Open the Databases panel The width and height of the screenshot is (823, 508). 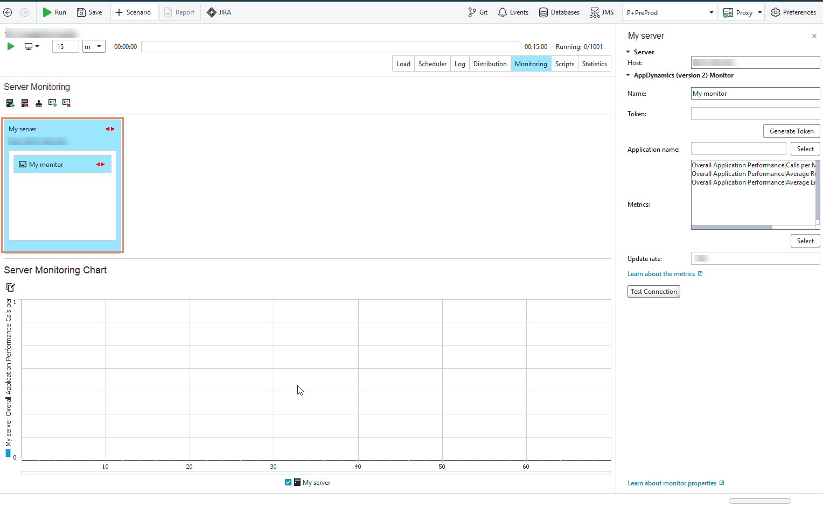559,12
